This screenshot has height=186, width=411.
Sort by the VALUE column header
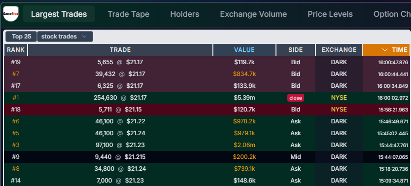coord(244,50)
